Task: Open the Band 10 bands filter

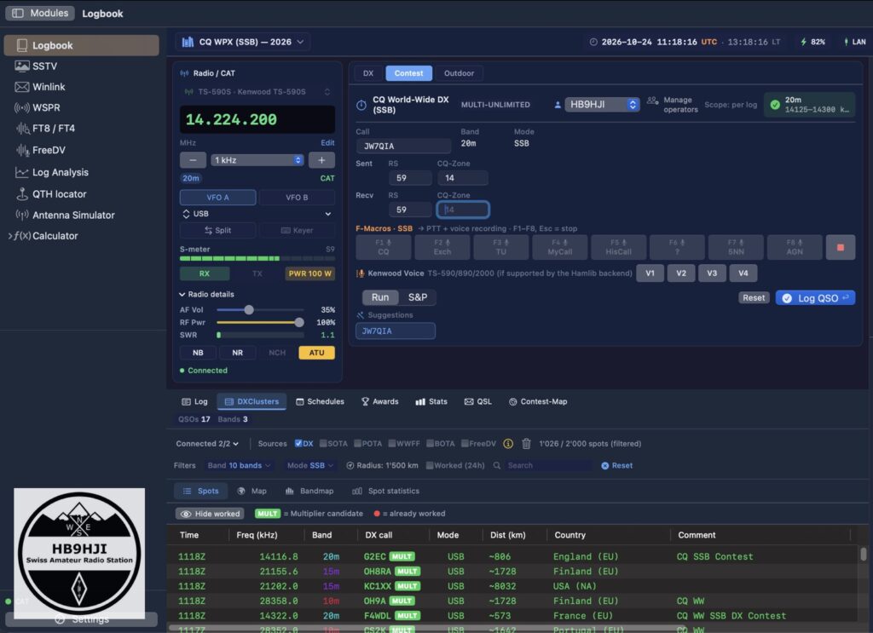Action: tap(239, 465)
